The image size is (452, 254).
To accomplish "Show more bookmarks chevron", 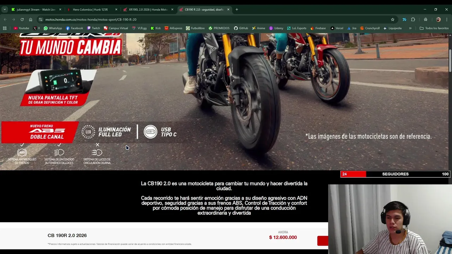I will [410, 28].
